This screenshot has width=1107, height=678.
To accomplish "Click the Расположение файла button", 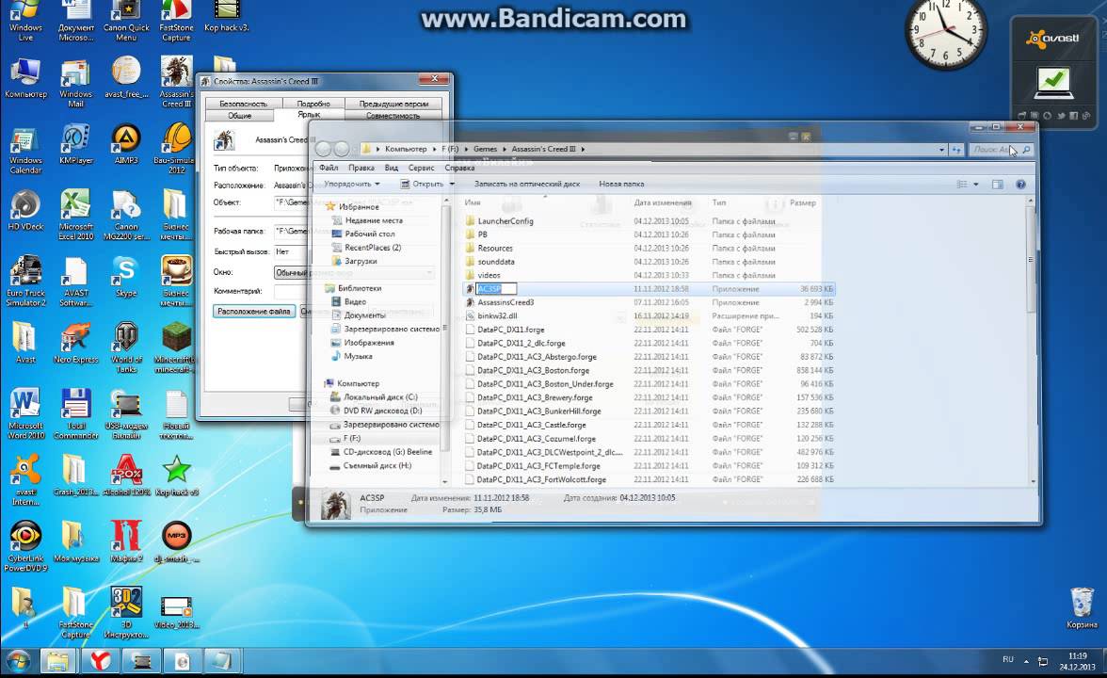I will (254, 311).
